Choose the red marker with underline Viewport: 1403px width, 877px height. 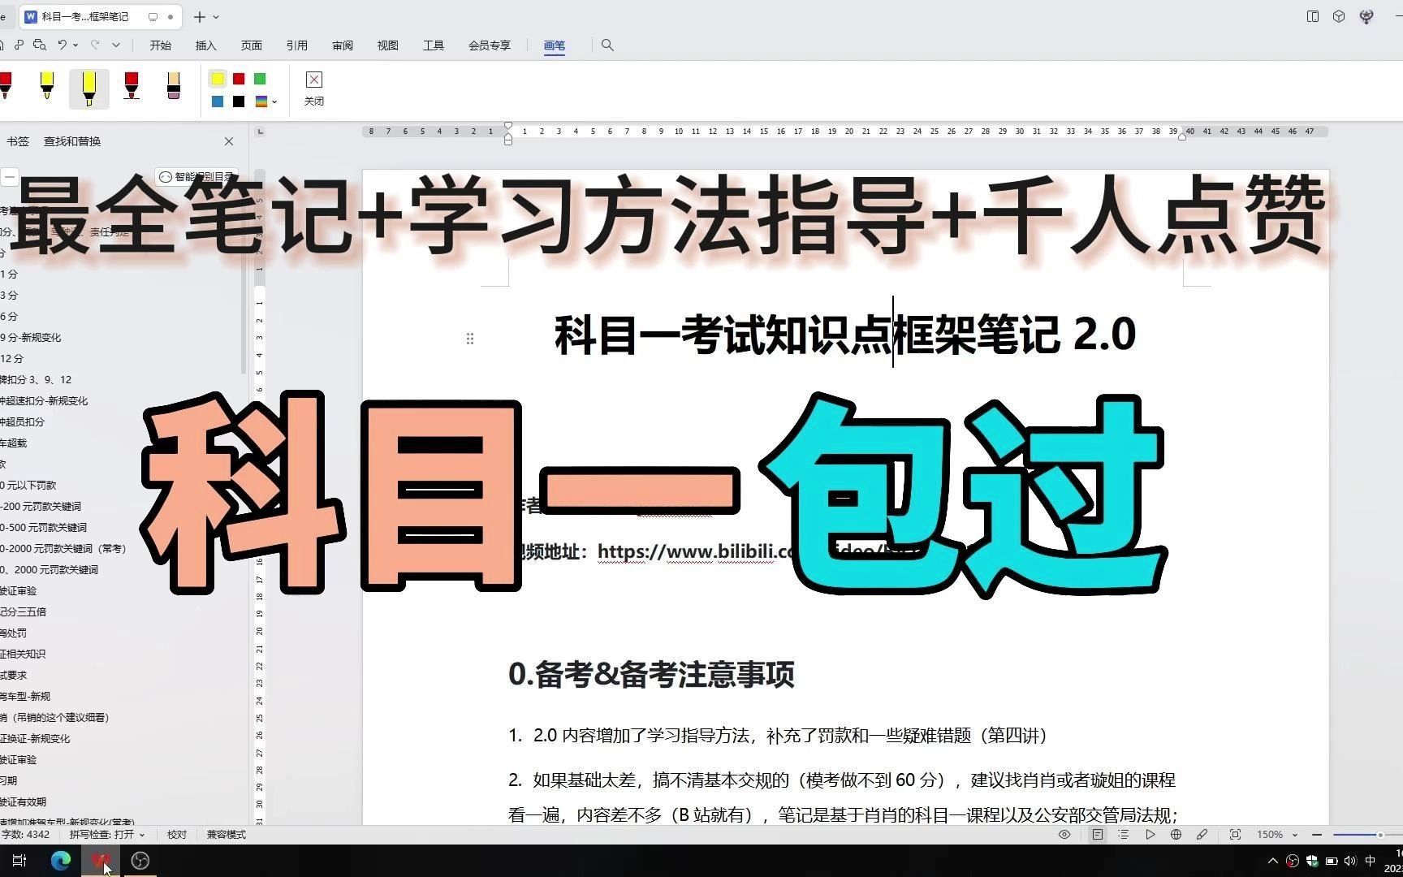pos(132,85)
